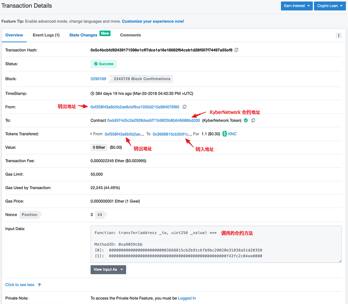Click the clock icon beside the timestamp
The image size is (348, 304).
pyautogui.click(x=93, y=93)
